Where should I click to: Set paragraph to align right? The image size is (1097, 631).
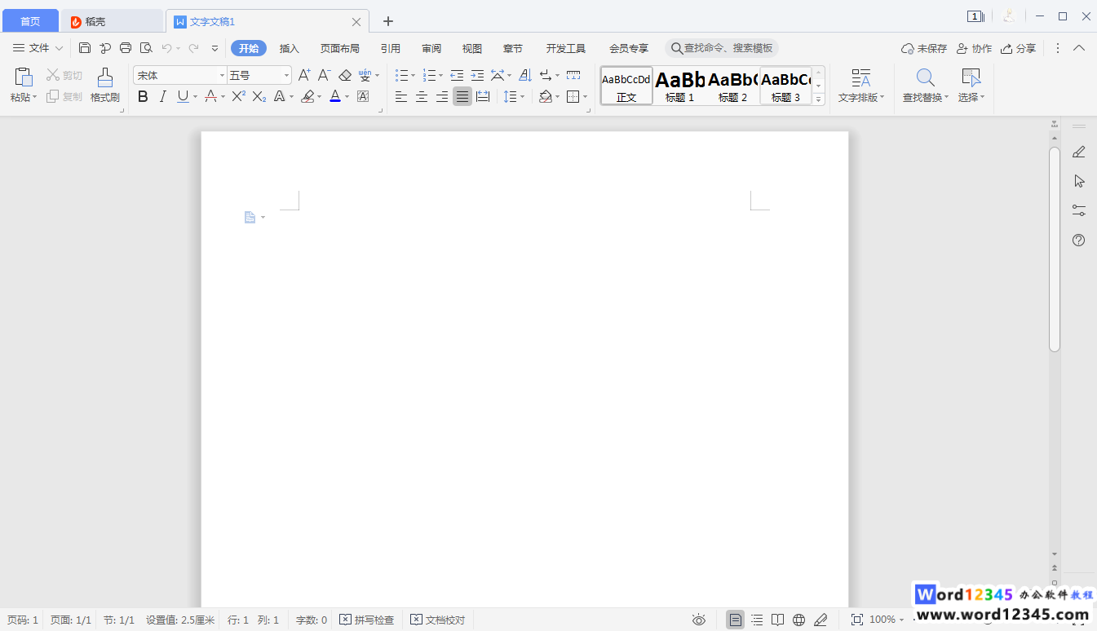[x=442, y=97]
